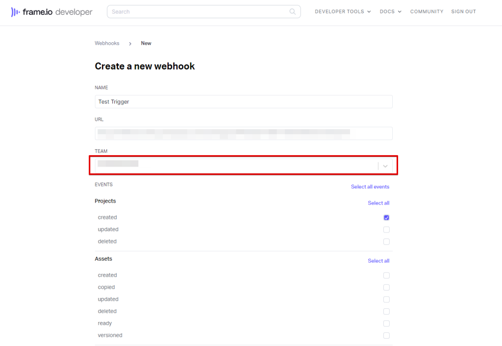The width and height of the screenshot is (502, 346).
Task: Click the Name field containing Test Trigger
Action: click(x=243, y=102)
